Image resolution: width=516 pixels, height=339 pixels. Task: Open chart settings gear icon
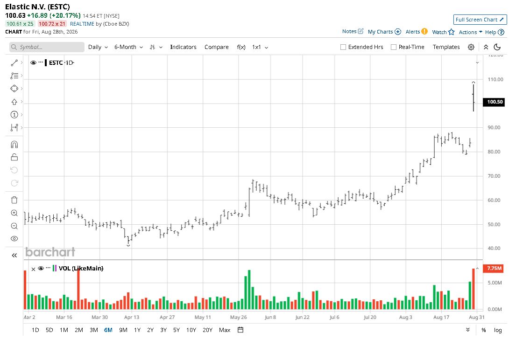pyautogui.click(x=471, y=47)
